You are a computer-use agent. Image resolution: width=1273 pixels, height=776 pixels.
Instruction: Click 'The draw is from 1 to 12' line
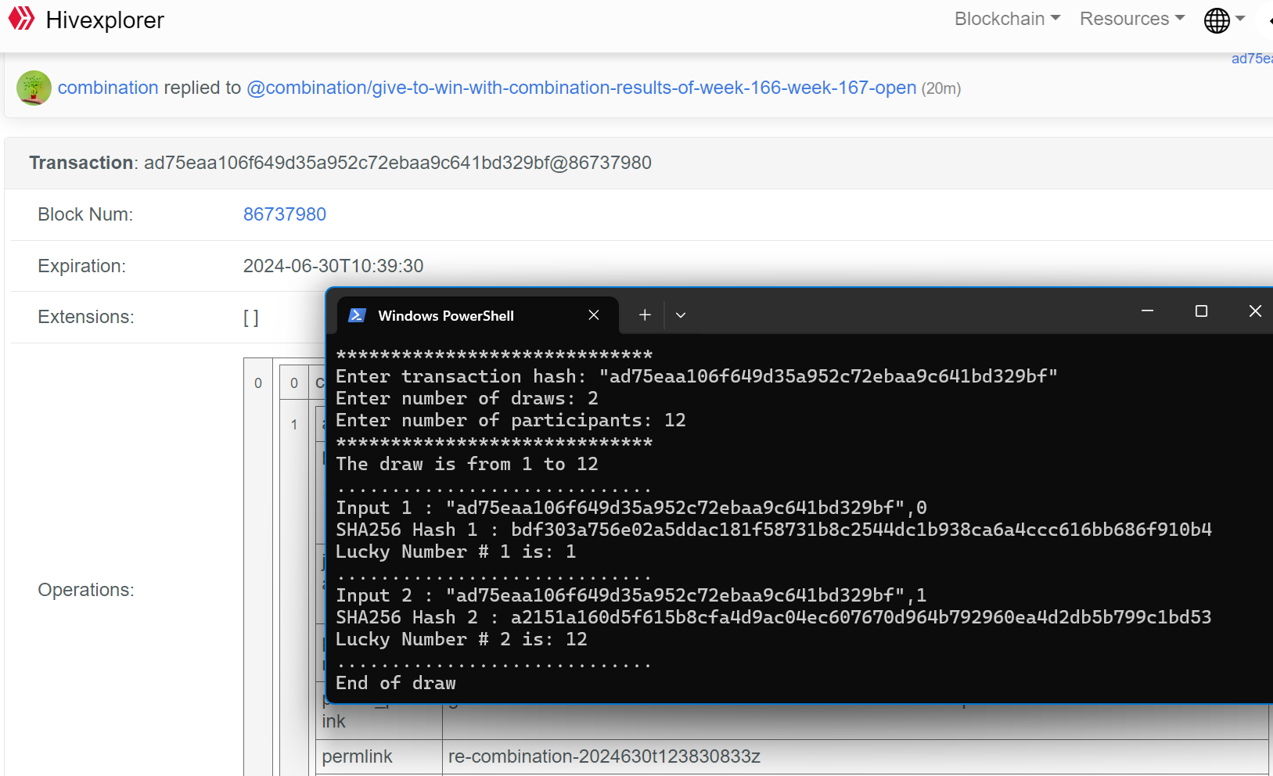(x=467, y=465)
